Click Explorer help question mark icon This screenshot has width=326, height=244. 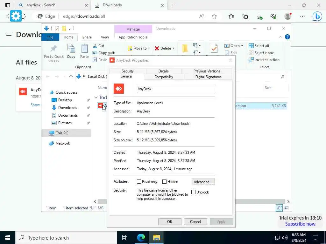(x=287, y=37)
